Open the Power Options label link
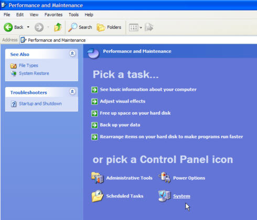The image size is (257, 220). [x=189, y=178]
